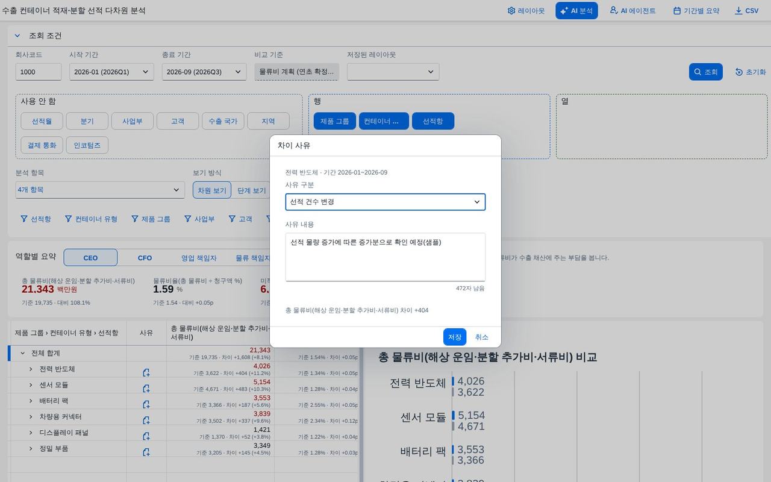
Task: Select the 결제 통화 dimension chip
Action: click(42, 145)
